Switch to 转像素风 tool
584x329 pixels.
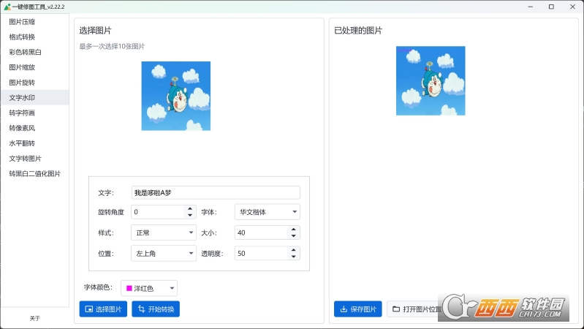pyautogui.click(x=34, y=128)
